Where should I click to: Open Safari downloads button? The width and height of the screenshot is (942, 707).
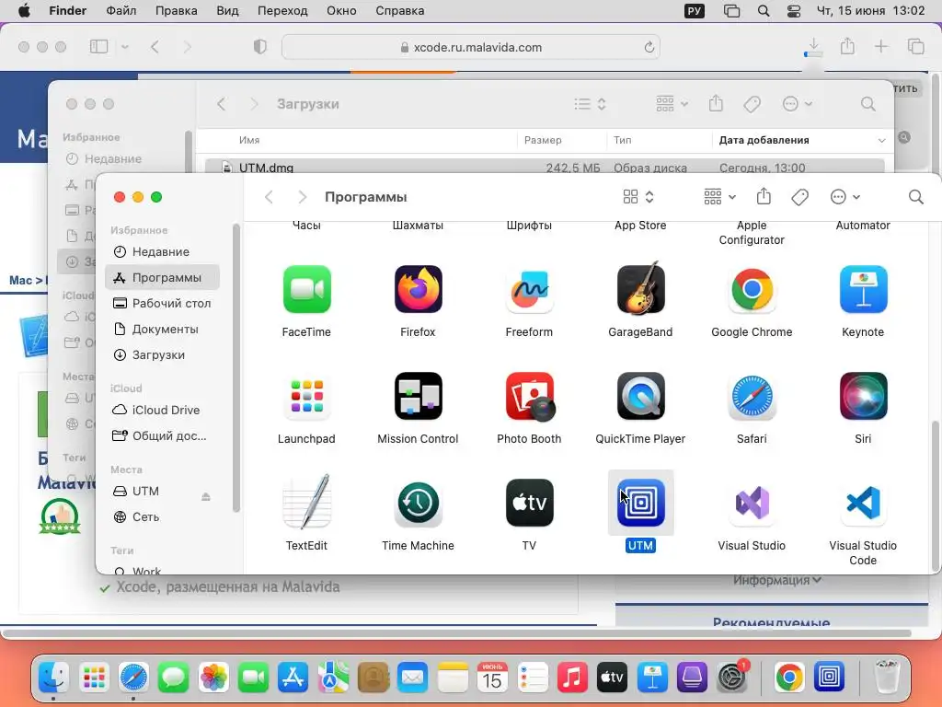tap(813, 47)
